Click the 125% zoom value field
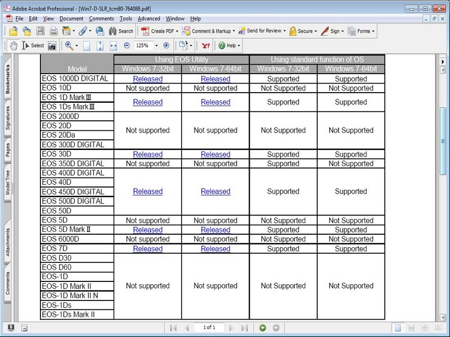The height and width of the screenshot is (337, 450). pos(143,45)
